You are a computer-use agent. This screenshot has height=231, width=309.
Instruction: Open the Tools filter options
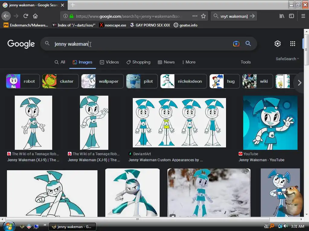(x=246, y=62)
